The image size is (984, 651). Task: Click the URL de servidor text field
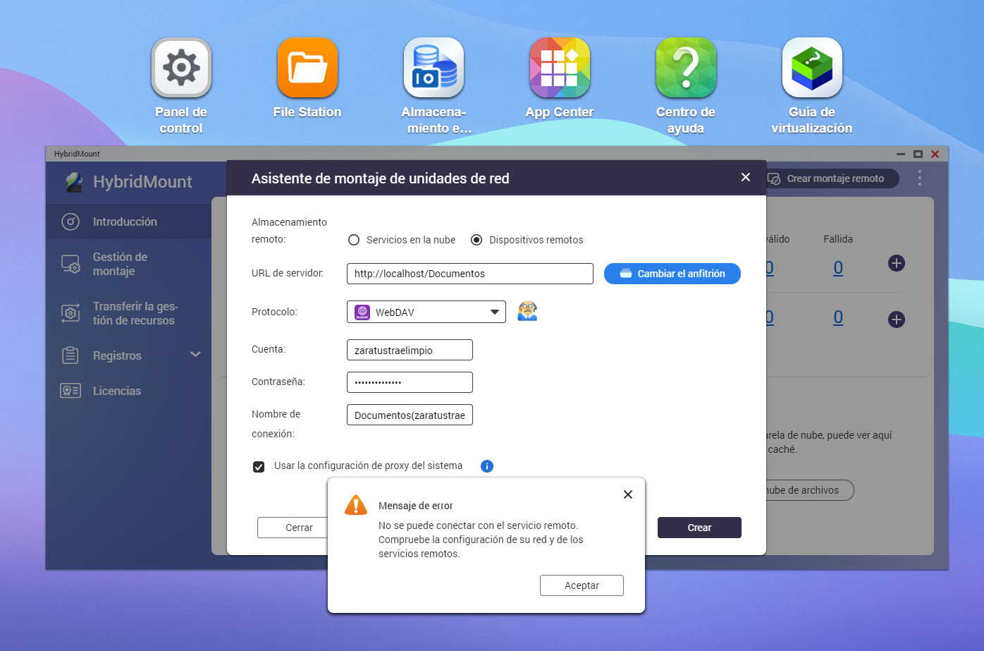[469, 274]
